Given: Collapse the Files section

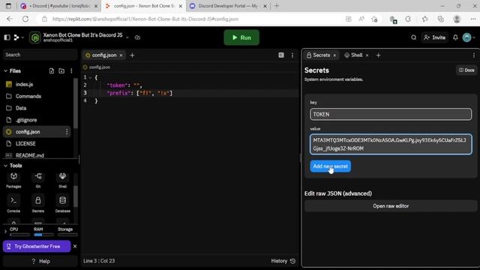Looking at the screenshot, I should (5, 71).
